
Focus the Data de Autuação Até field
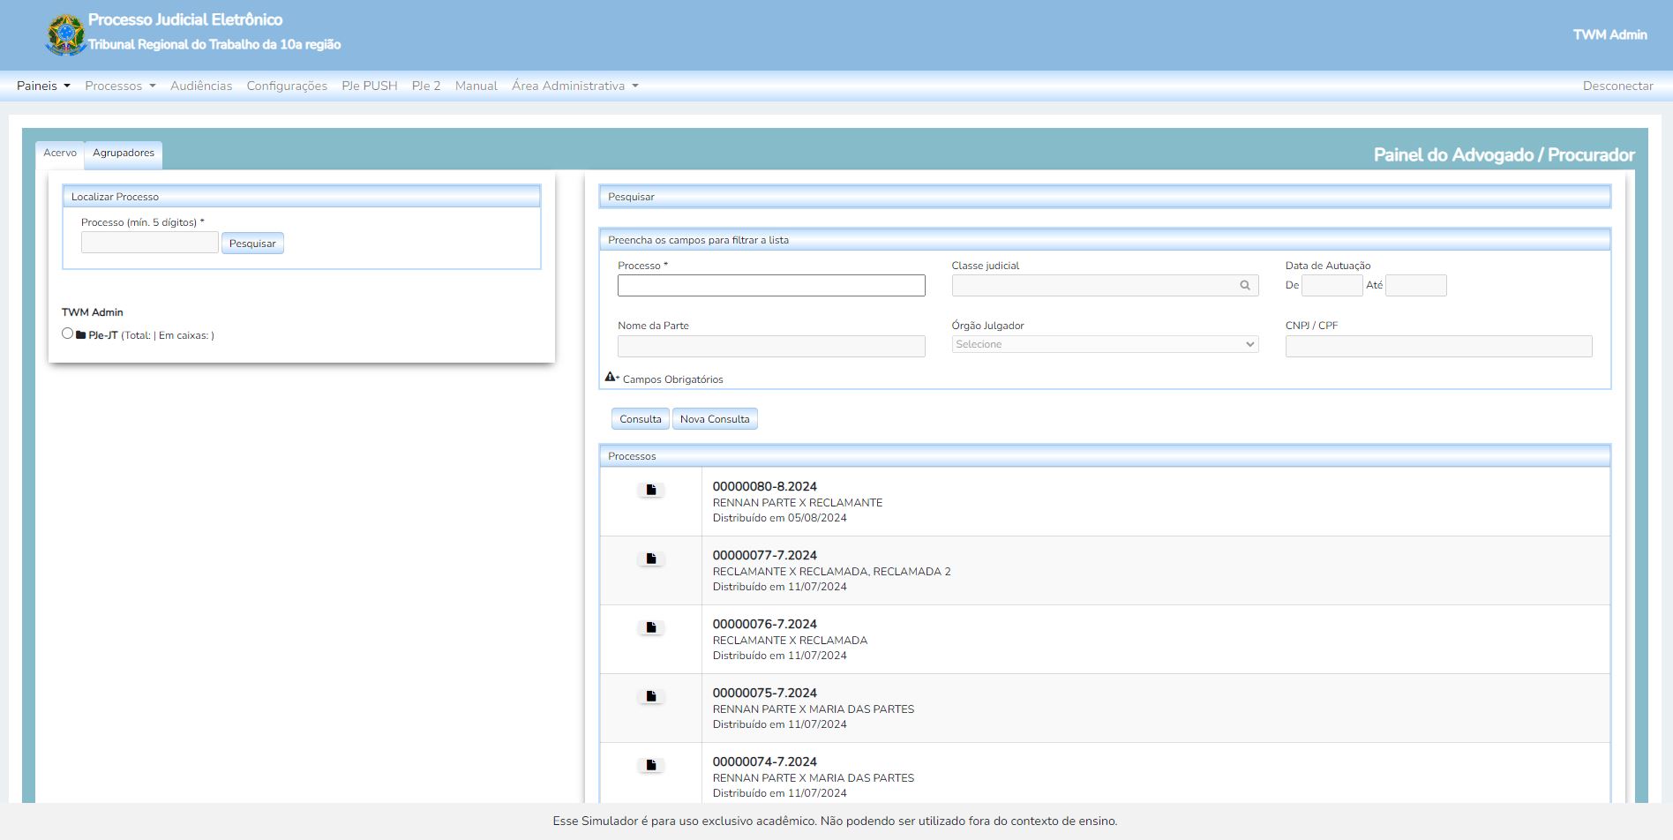pos(1416,285)
